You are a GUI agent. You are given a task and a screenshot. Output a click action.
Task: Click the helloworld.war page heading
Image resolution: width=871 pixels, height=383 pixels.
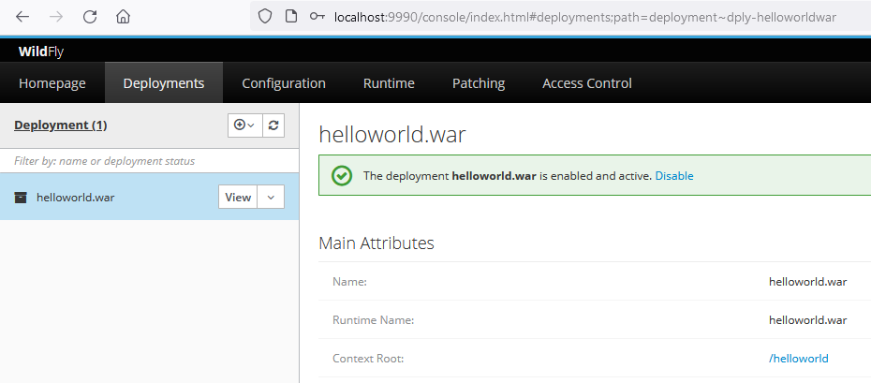click(392, 135)
